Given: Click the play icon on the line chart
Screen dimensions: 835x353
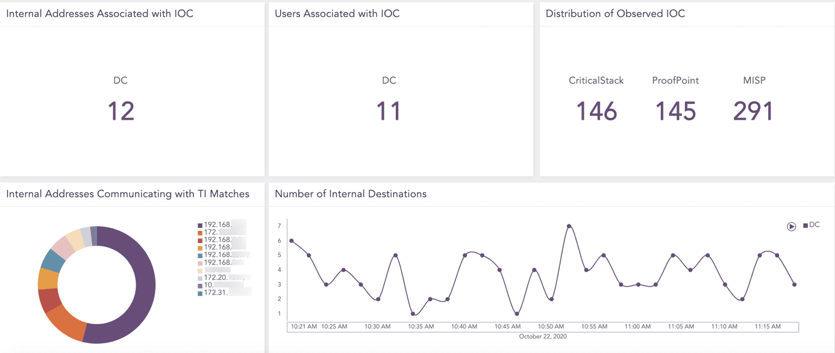Looking at the screenshot, I should pos(791,227).
